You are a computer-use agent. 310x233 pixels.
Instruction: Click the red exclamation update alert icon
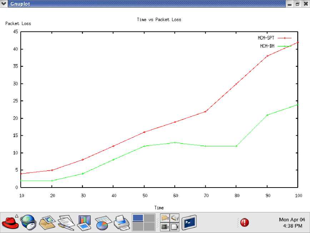click(245, 222)
